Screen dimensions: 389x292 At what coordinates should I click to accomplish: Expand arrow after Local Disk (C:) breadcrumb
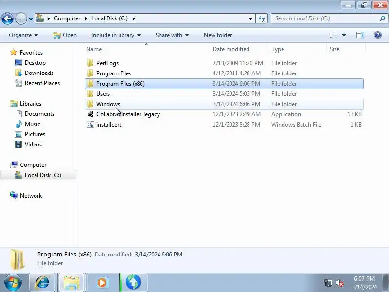pyautogui.click(x=133, y=18)
